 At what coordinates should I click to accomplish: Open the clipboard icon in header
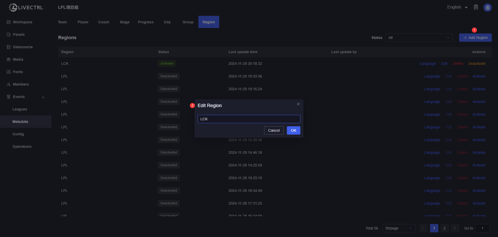point(476,7)
